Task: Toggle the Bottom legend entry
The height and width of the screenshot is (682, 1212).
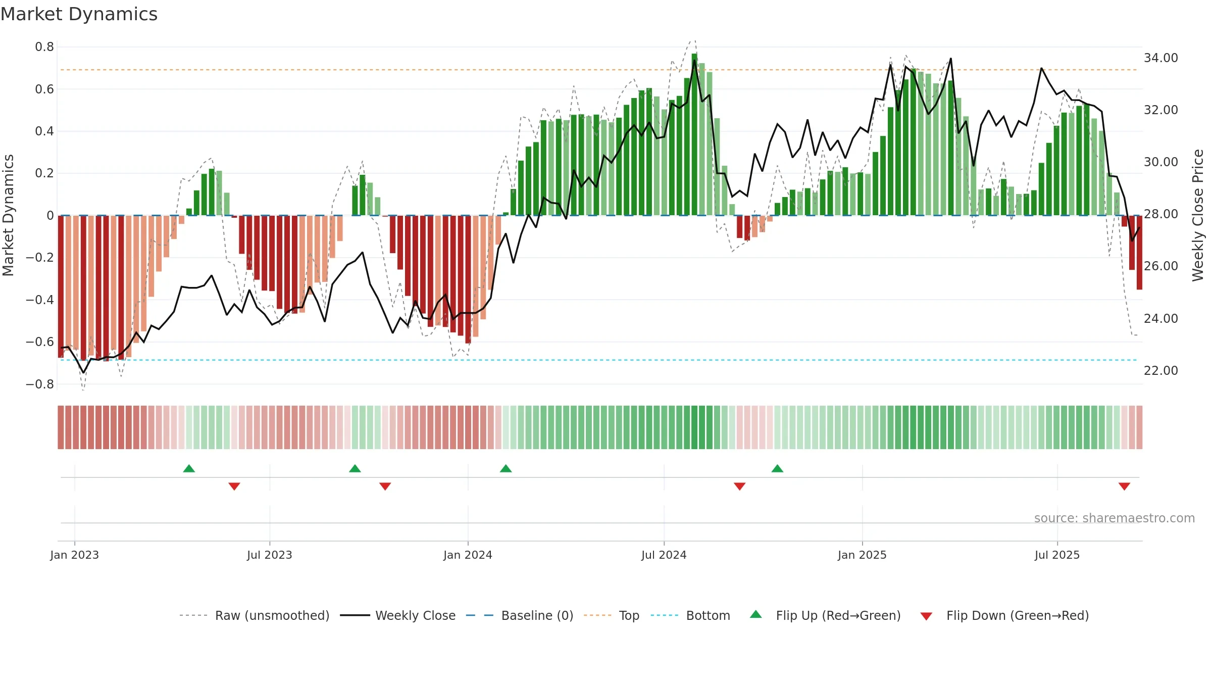Action: click(x=690, y=615)
